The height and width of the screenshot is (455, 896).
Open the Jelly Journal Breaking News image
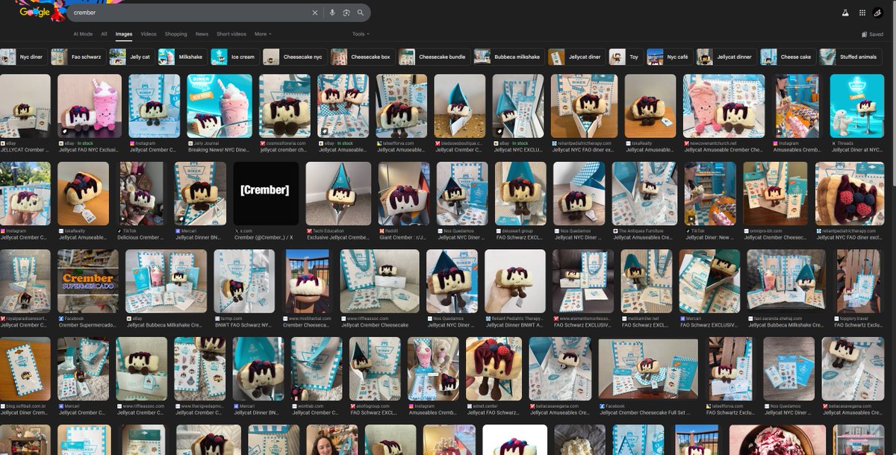pyautogui.click(x=220, y=106)
